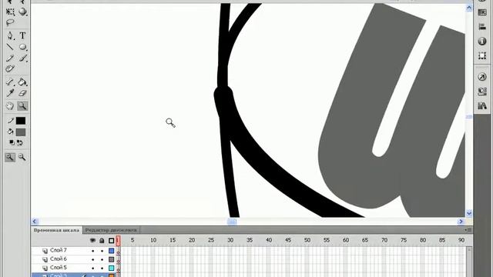Toggle visibility dot of Слой 7

coord(92,251)
